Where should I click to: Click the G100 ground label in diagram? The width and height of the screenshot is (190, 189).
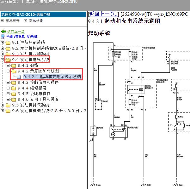(x=98, y=185)
